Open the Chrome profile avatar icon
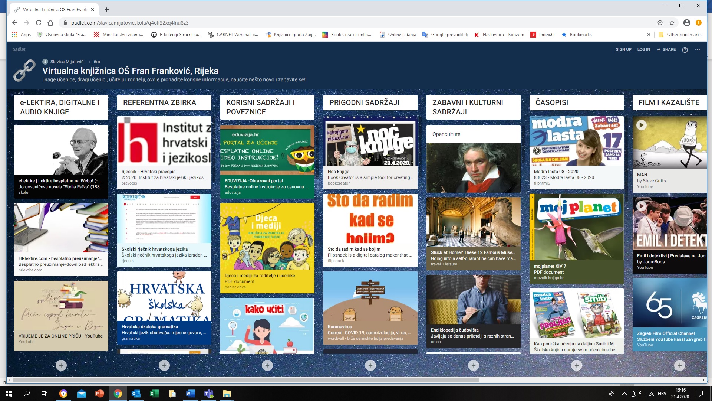This screenshot has width=712, height=401. pyautogui.click(x=687, y=23)
